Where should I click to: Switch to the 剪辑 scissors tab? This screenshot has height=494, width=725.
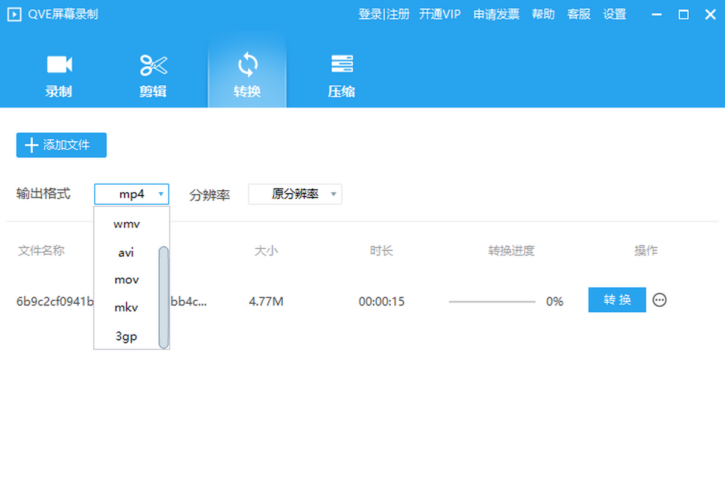coord(153,75)
